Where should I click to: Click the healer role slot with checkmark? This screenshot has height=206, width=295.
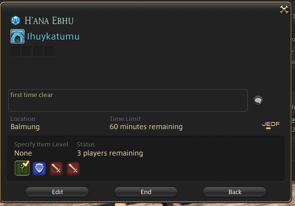click(x=22, y=168)
